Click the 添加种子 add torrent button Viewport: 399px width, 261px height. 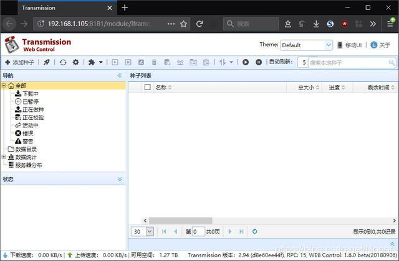pyautogui.click(x=19, y=62)
